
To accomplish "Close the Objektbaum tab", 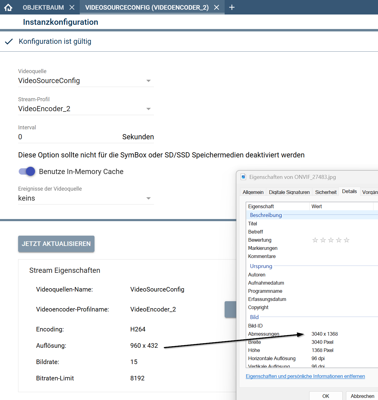I will coord(72,7).
